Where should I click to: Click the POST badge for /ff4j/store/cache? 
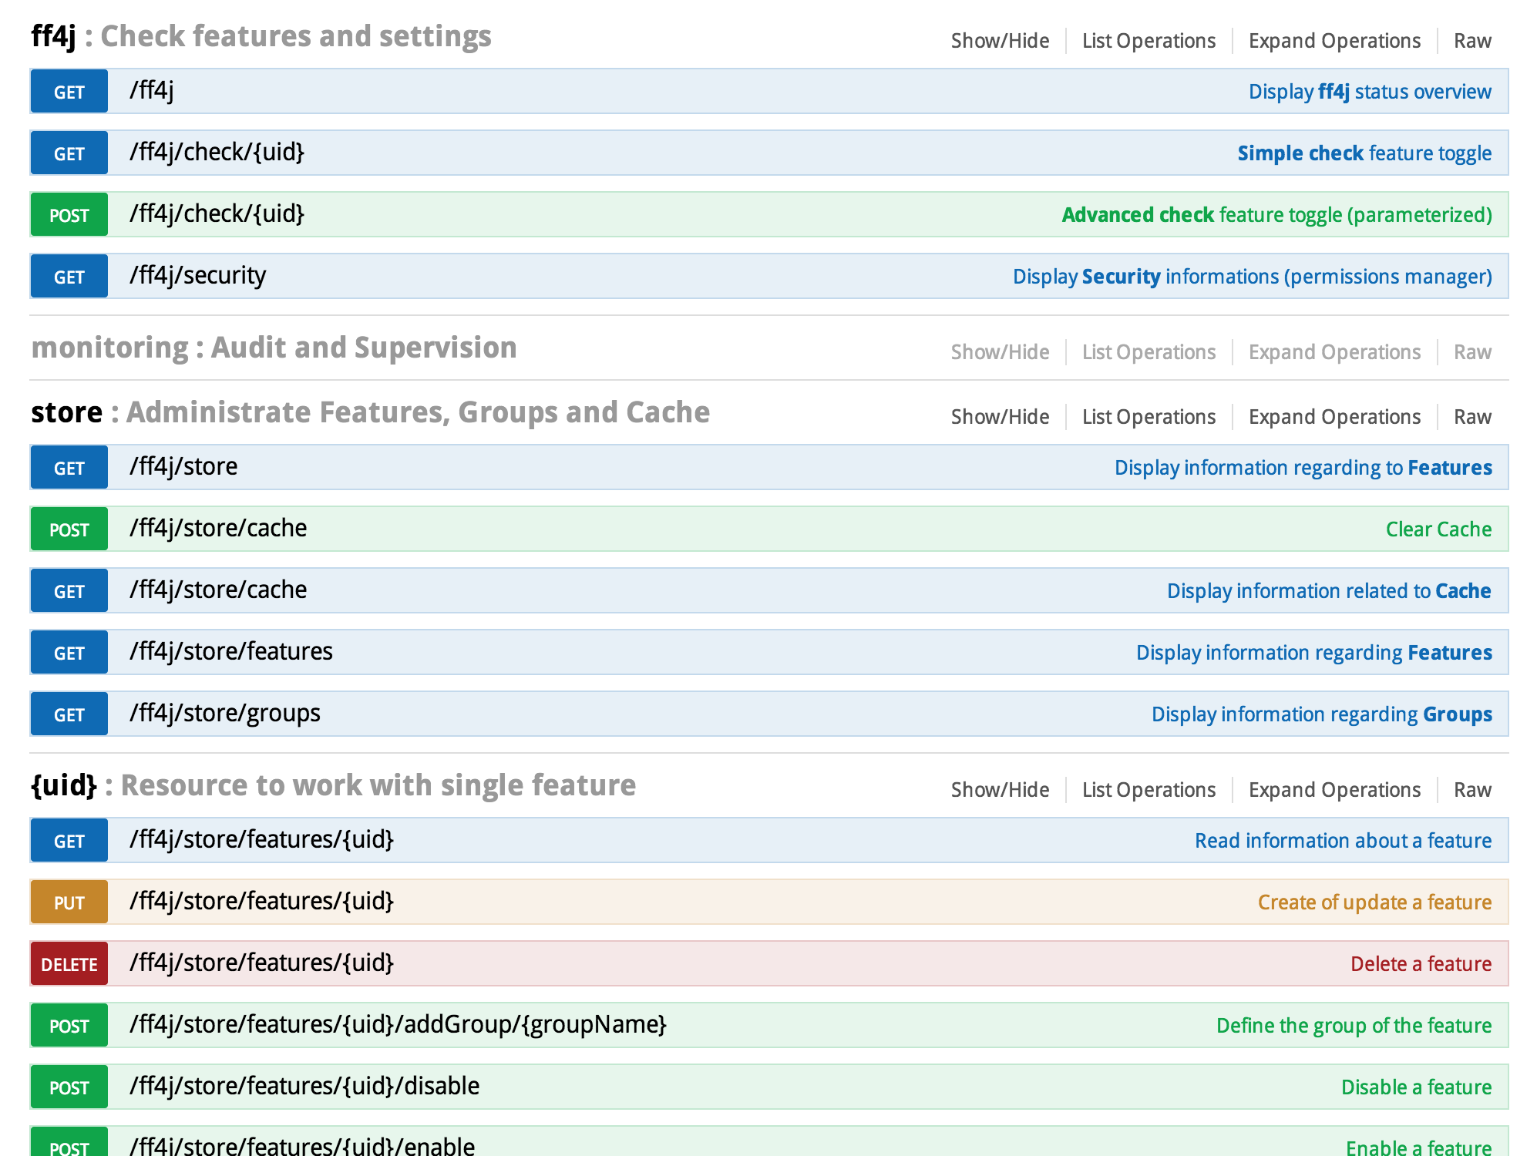[69, 529]
